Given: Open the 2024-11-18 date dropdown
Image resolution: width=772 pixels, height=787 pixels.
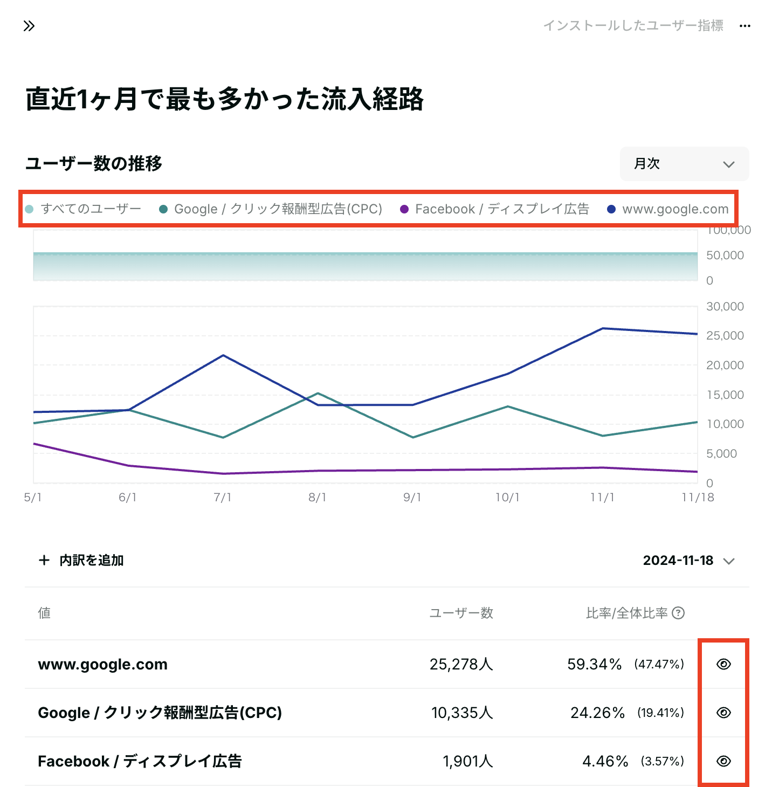Looking at the screenshot, I should click(688, 561).
